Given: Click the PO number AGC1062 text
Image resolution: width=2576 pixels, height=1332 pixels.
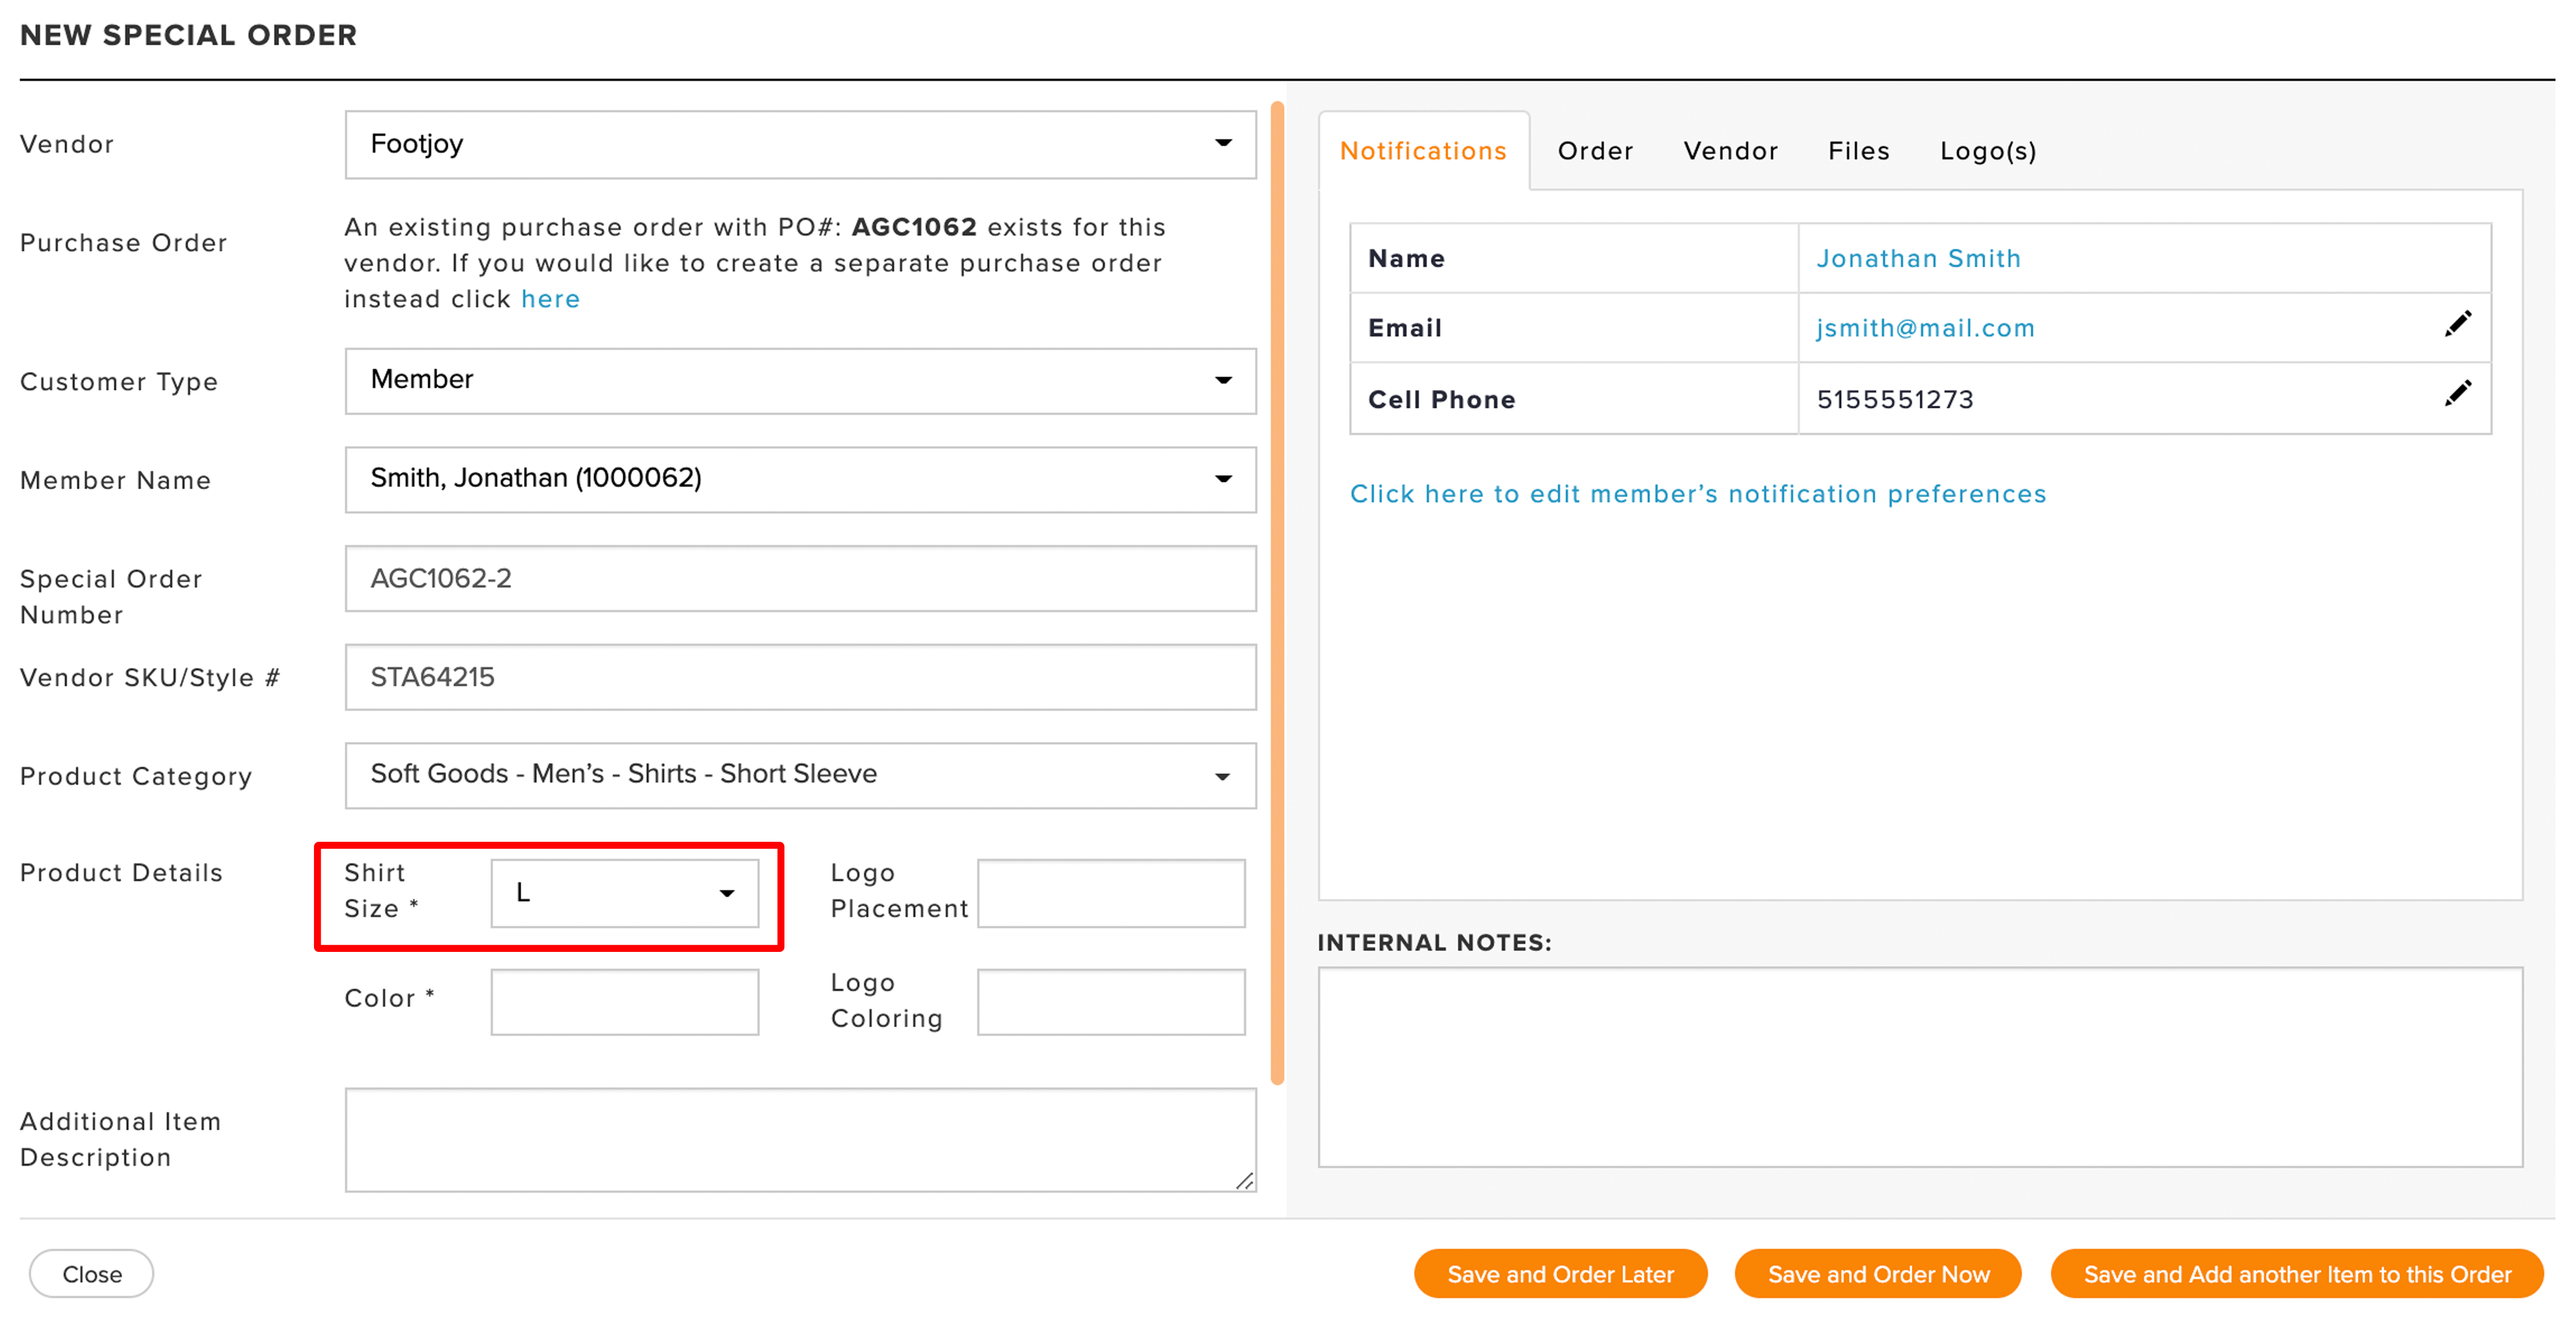Looking at the screenshot, I should (913, 227).
